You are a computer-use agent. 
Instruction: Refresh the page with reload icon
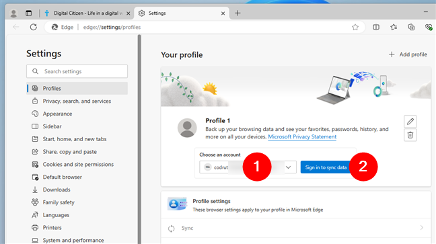coord(34,27)
